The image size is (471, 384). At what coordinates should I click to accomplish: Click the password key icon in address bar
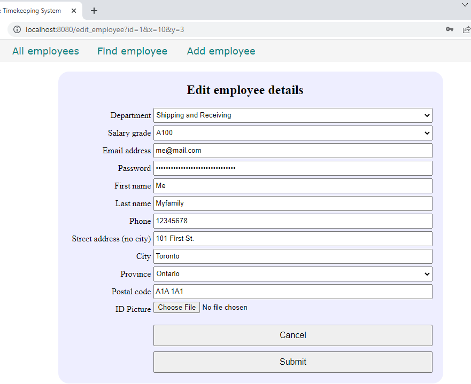(450, 29)
